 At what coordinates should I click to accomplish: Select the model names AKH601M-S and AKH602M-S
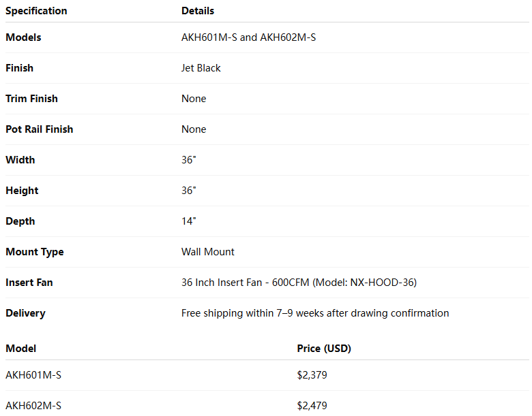tap(248, 37)
